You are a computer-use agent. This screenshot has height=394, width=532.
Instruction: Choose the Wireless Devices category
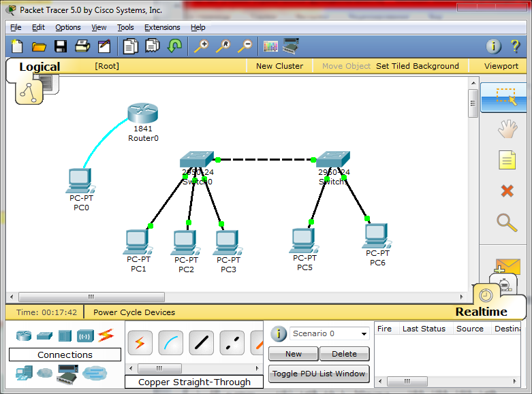(85, 336)
